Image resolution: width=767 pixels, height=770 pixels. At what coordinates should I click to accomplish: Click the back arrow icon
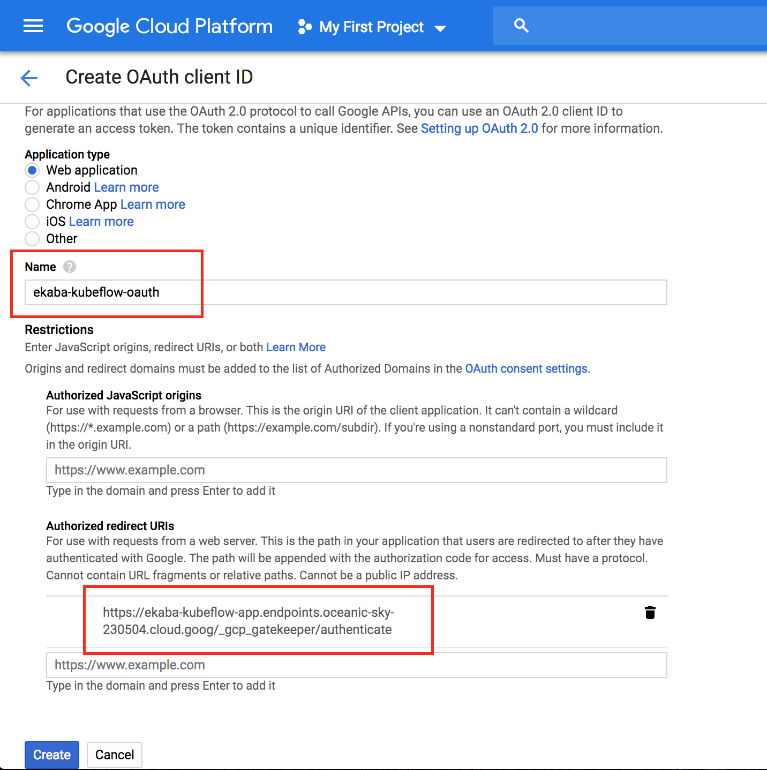point(29,78)
